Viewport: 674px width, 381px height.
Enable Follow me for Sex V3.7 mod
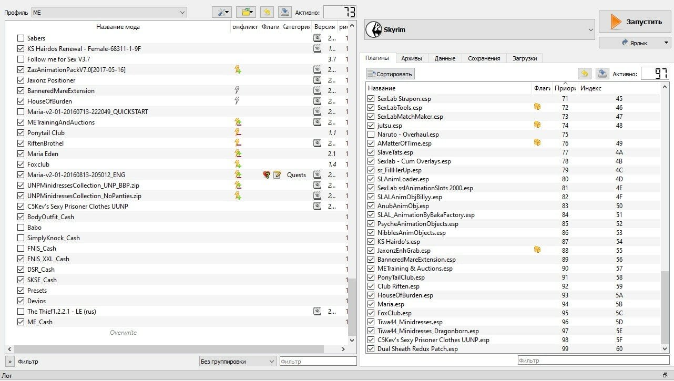pyautogui.click(x=21, y=59)
